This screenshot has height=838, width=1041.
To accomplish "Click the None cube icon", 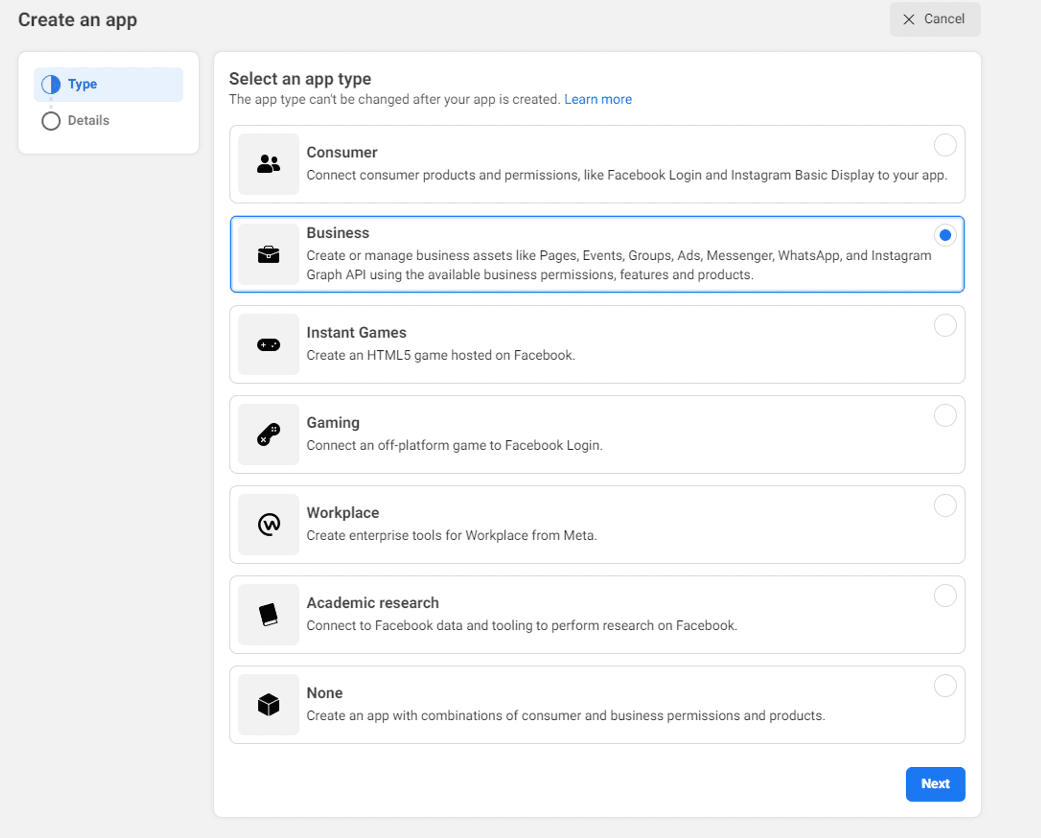I will click(x=268, y=704).
